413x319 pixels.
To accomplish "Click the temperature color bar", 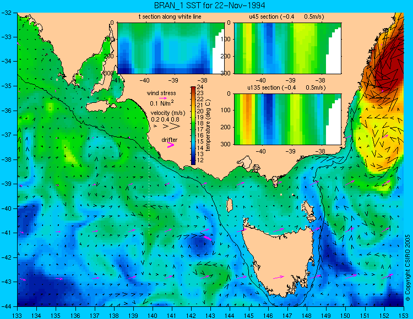I will click(193, 125).
